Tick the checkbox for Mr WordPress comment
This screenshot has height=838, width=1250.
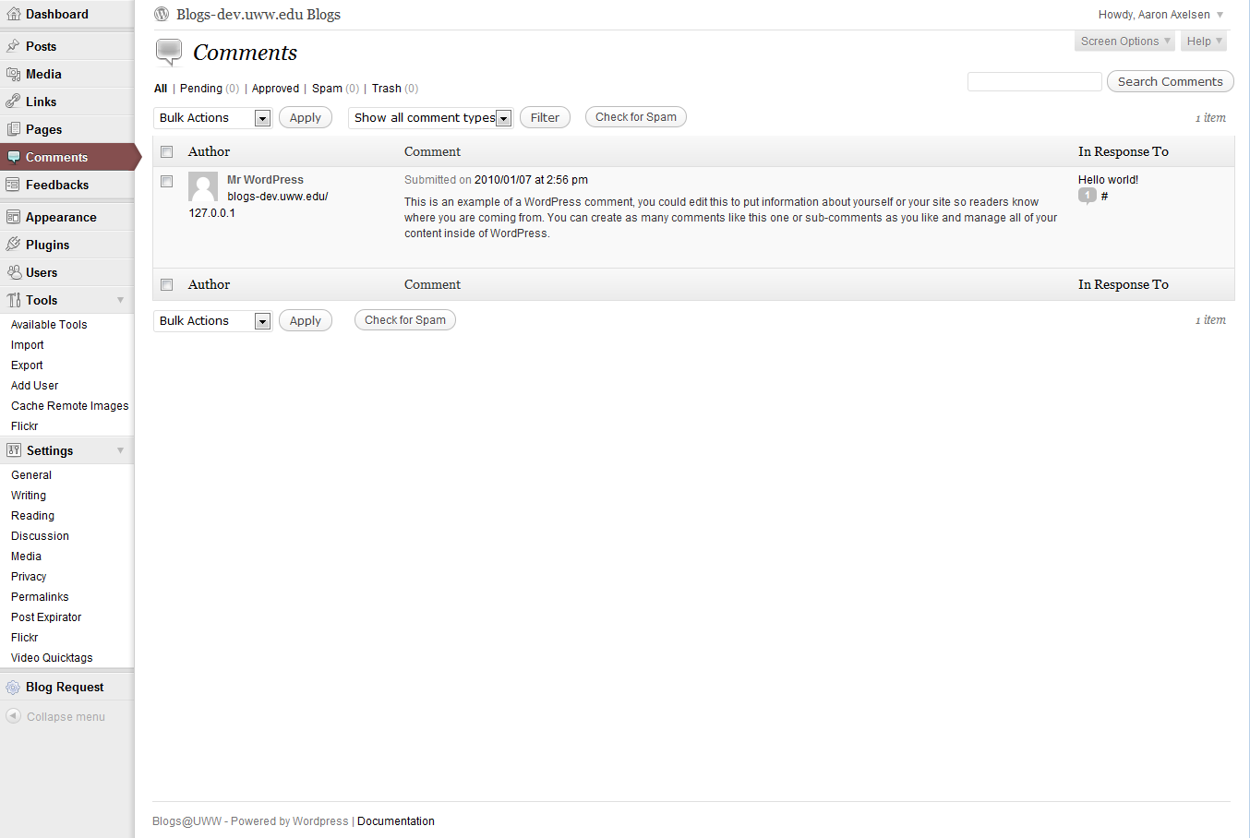tap(167, 182)
